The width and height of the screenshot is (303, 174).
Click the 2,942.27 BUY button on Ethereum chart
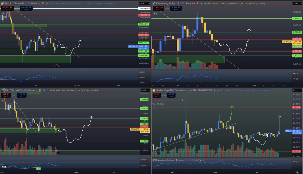click(x=176, y=8)
